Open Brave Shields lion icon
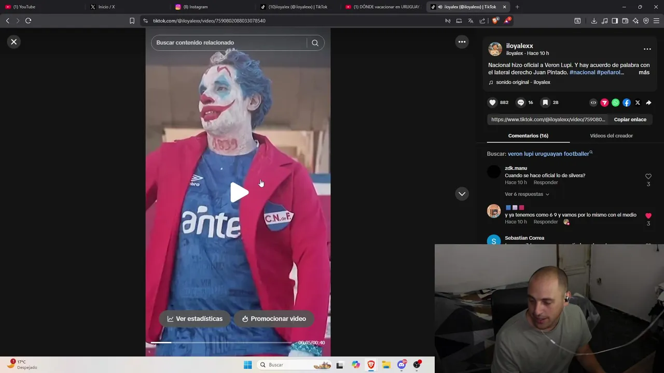This screenshot has height=373, width=664. 495,21
